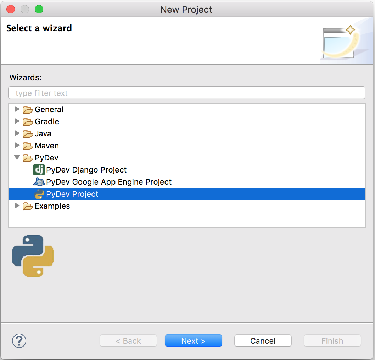The width and height of the screenshot is (375, 360).
Task: Click the type filter text field
Action: pyautogui.click(x=186, y=93)
